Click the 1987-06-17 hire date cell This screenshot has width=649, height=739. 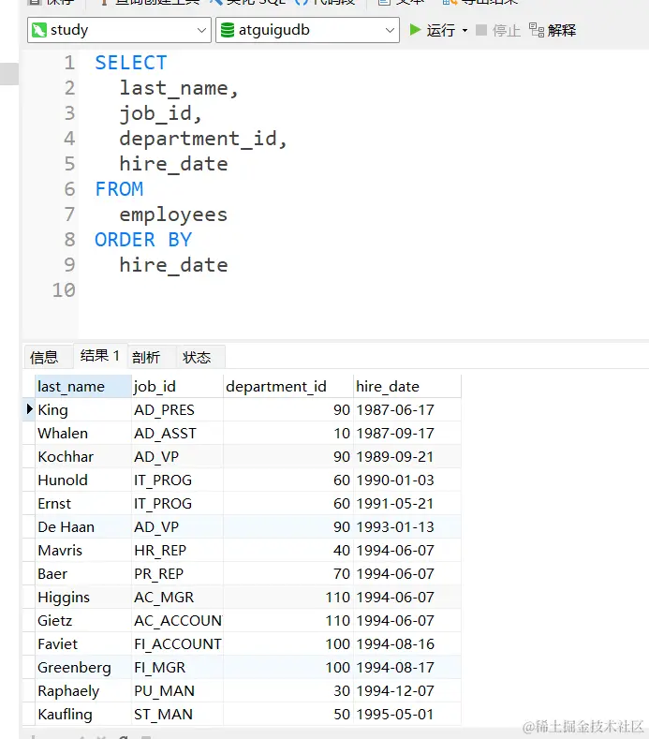click(407, 410)
